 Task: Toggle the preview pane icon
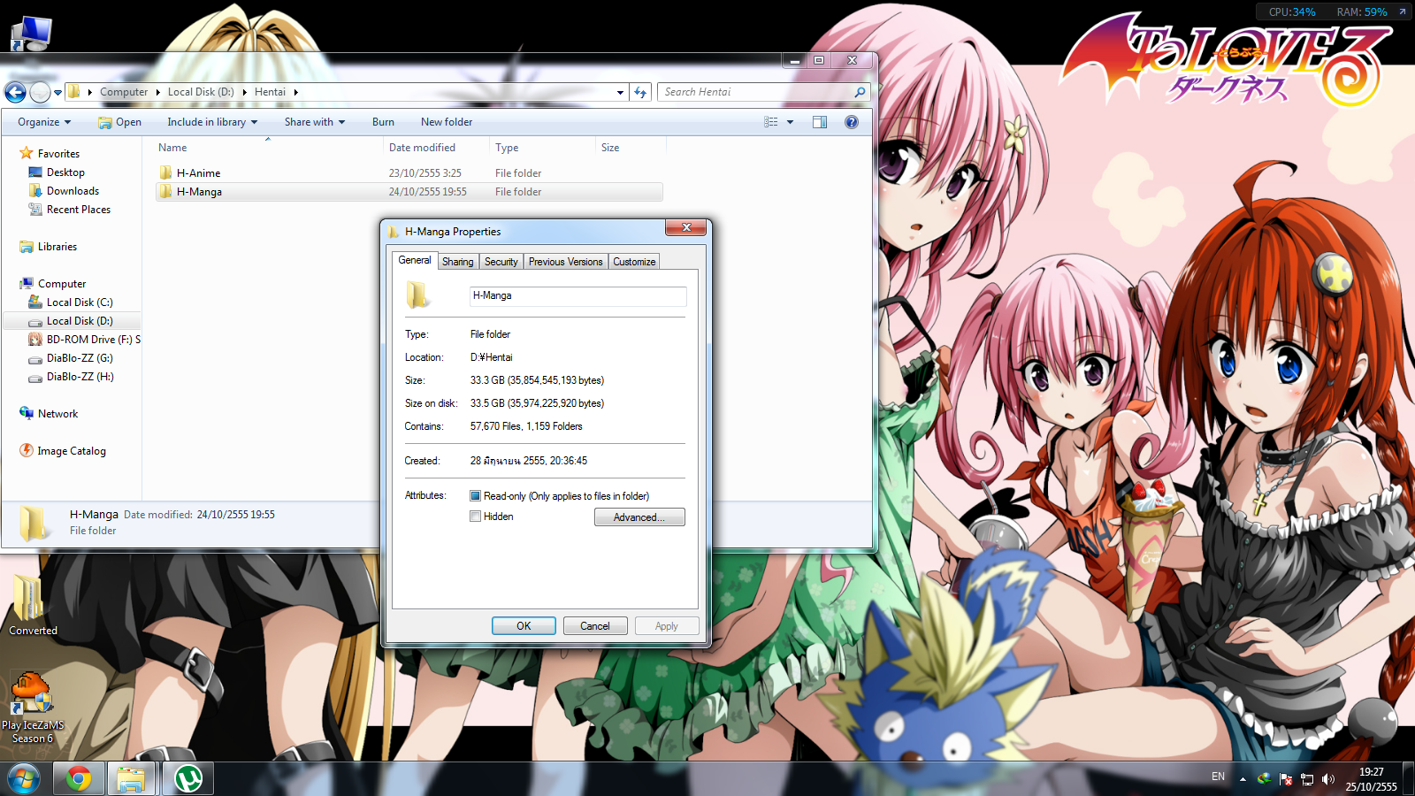[x=820, y=122]
